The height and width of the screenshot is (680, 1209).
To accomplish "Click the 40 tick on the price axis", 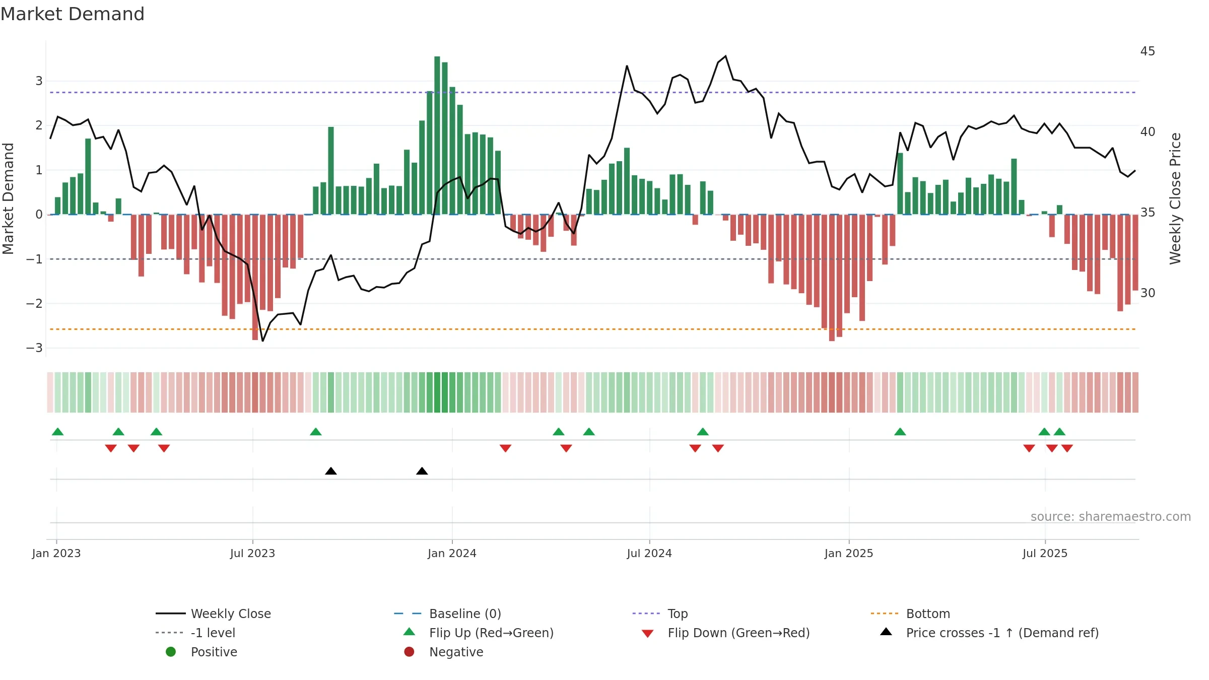I will [1148, 132].
